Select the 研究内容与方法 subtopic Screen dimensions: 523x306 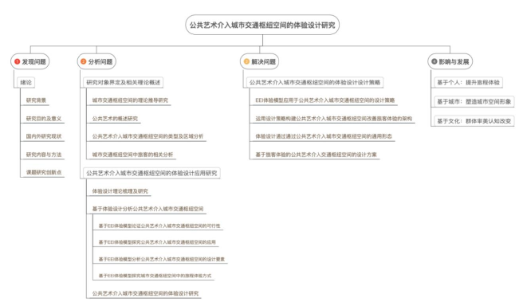[44, 155]
